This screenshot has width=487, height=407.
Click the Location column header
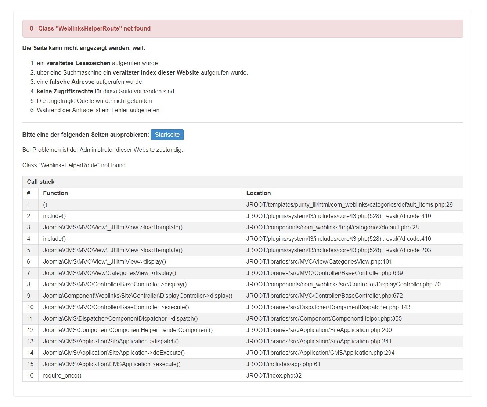[x=259, y=193]
